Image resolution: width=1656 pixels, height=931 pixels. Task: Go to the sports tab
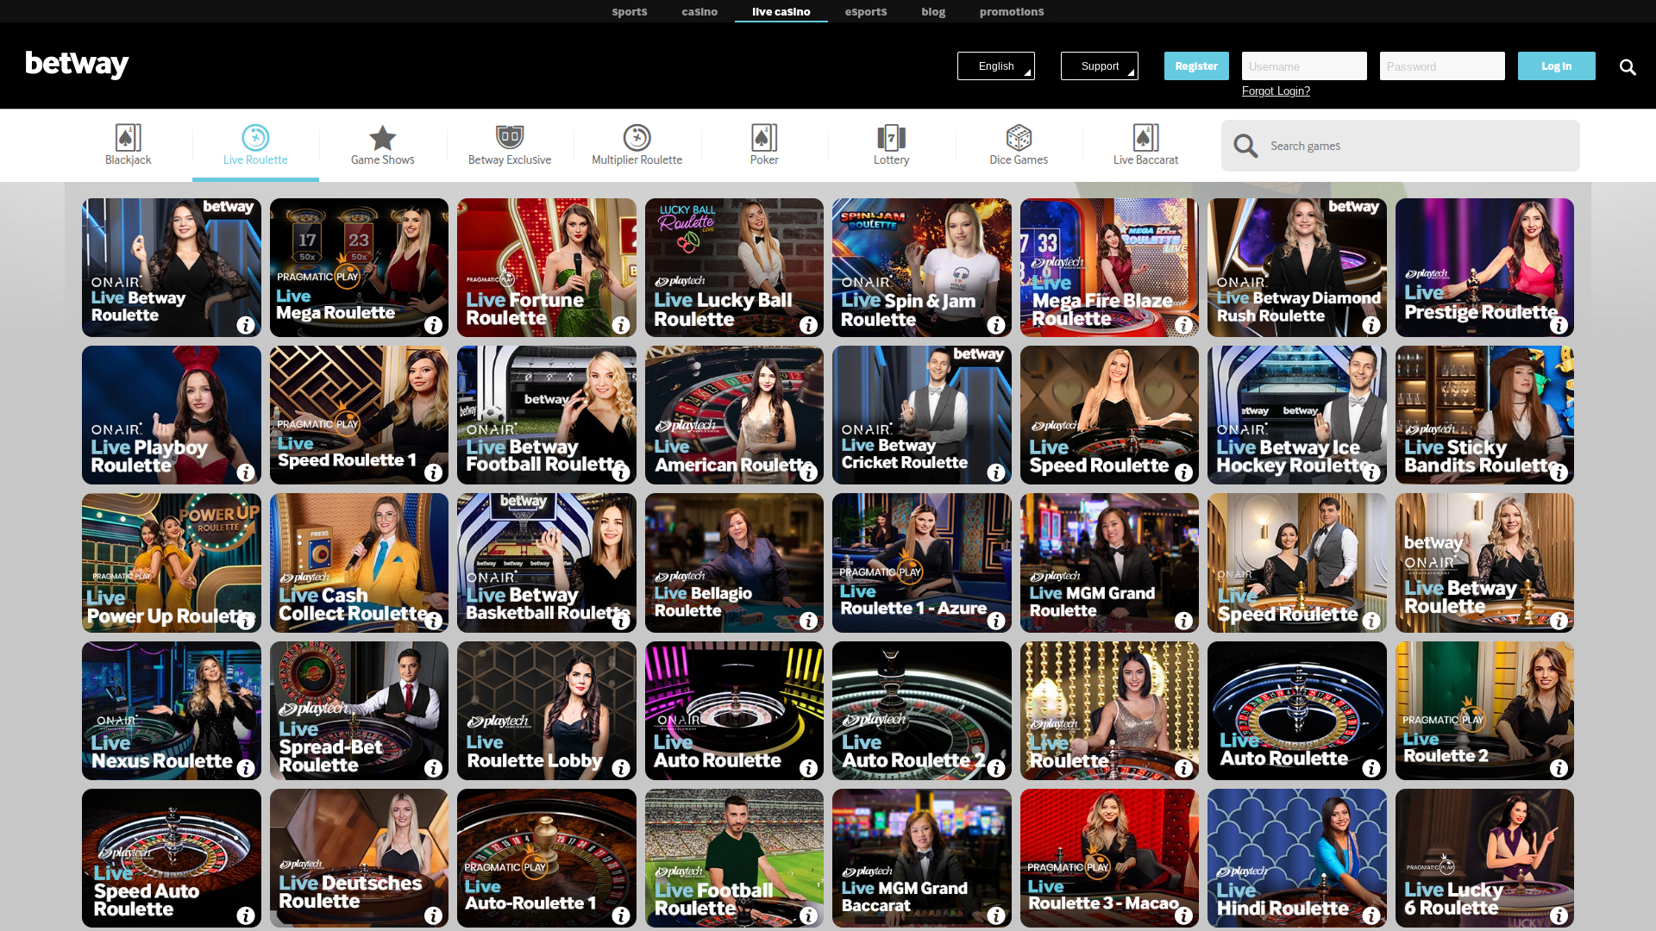click(x=630, y=11)
